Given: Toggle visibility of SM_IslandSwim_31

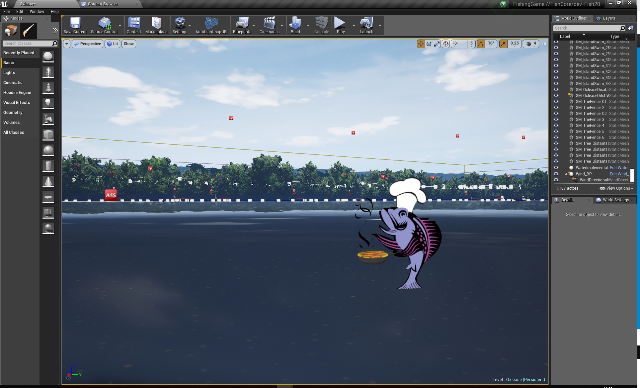Looking at the screenshot, I should click(556, 66).
